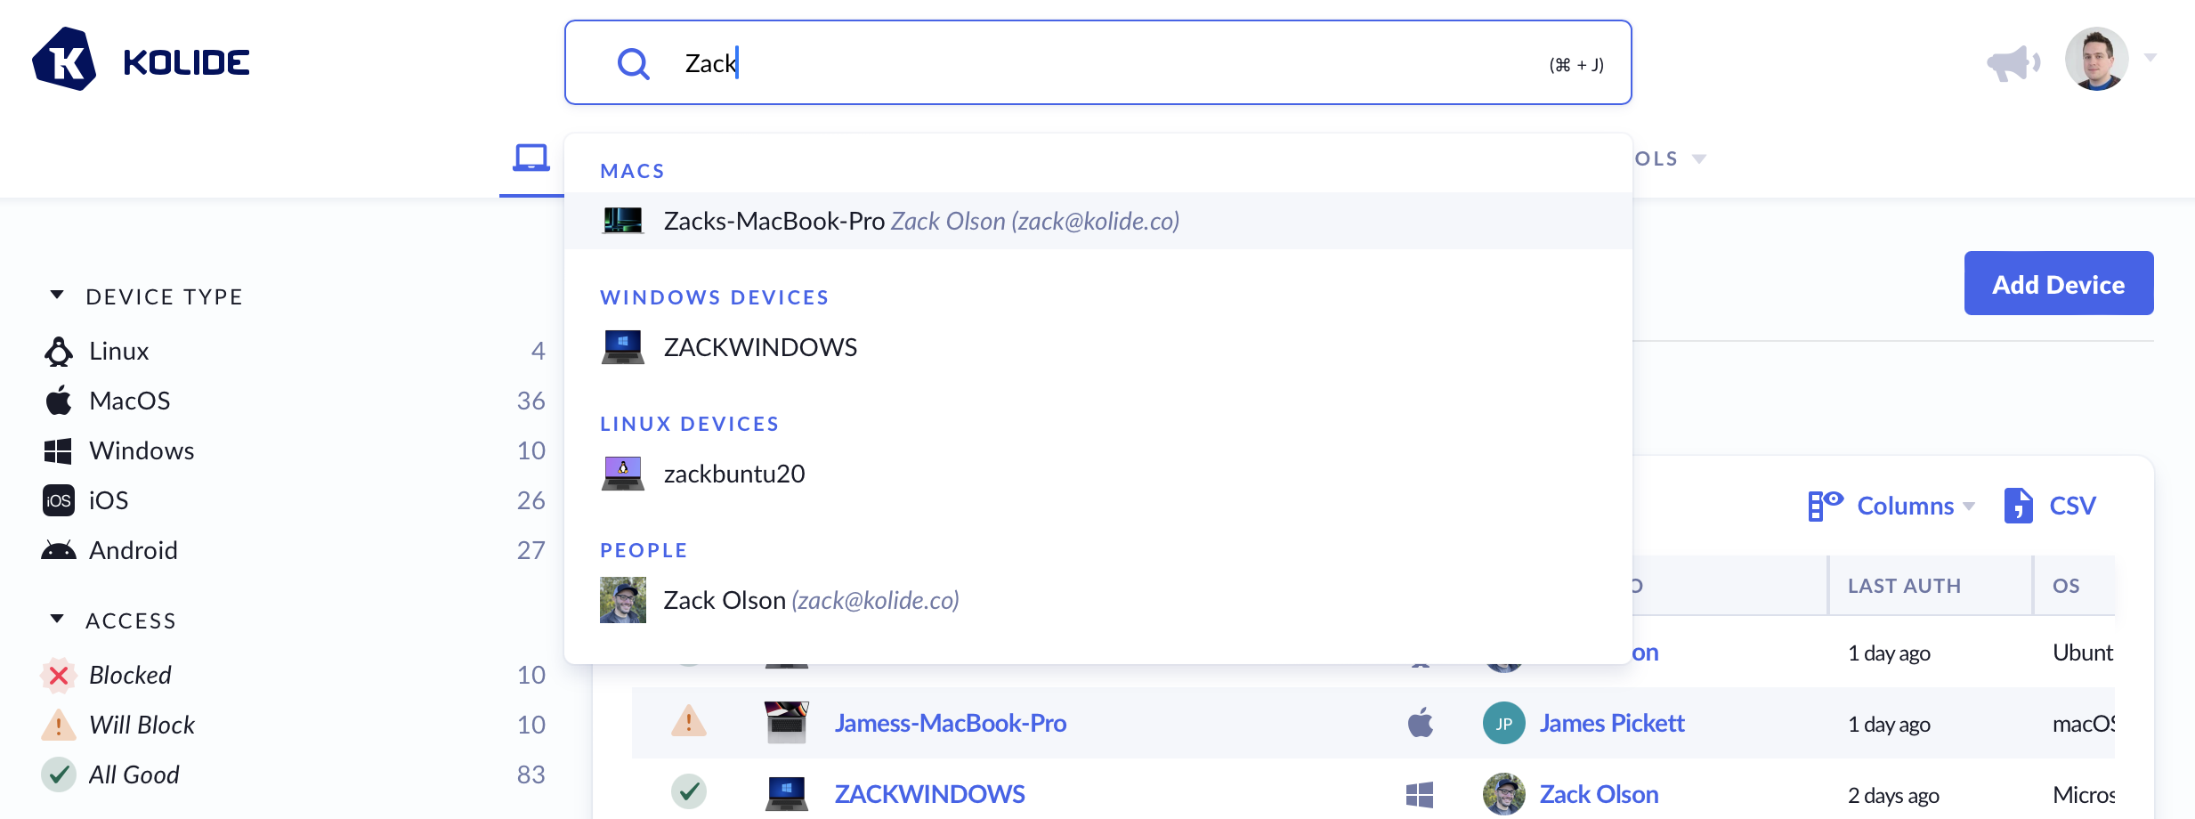Click the Zack Olson avatar in People results
Image resolution: width=2195 pixels, height=819 pixels.
[623, 600]
